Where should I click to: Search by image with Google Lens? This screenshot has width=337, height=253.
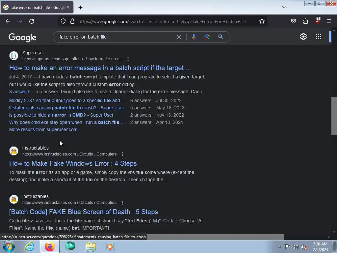207,37
